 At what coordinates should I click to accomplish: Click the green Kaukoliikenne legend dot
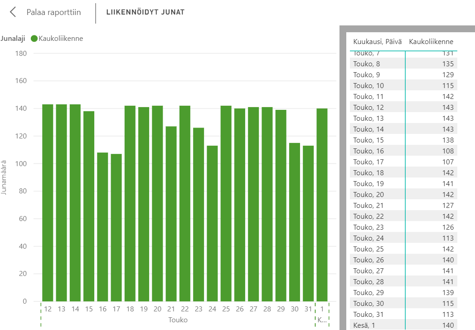pos(34,39)
